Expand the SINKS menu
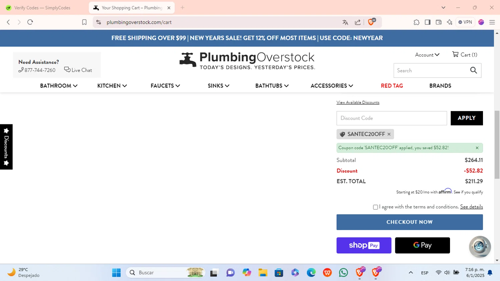Image resolution: width=500 pixels, height=281 pixels. click(219, 86)
